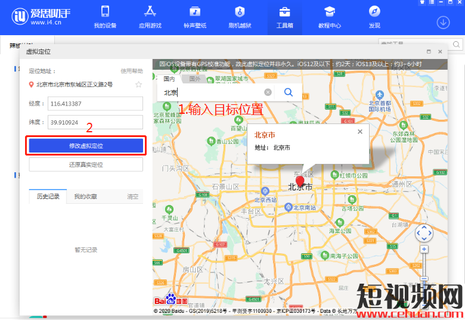
Task: Click the map zoom slider track
Action: [x=424, y=265]
